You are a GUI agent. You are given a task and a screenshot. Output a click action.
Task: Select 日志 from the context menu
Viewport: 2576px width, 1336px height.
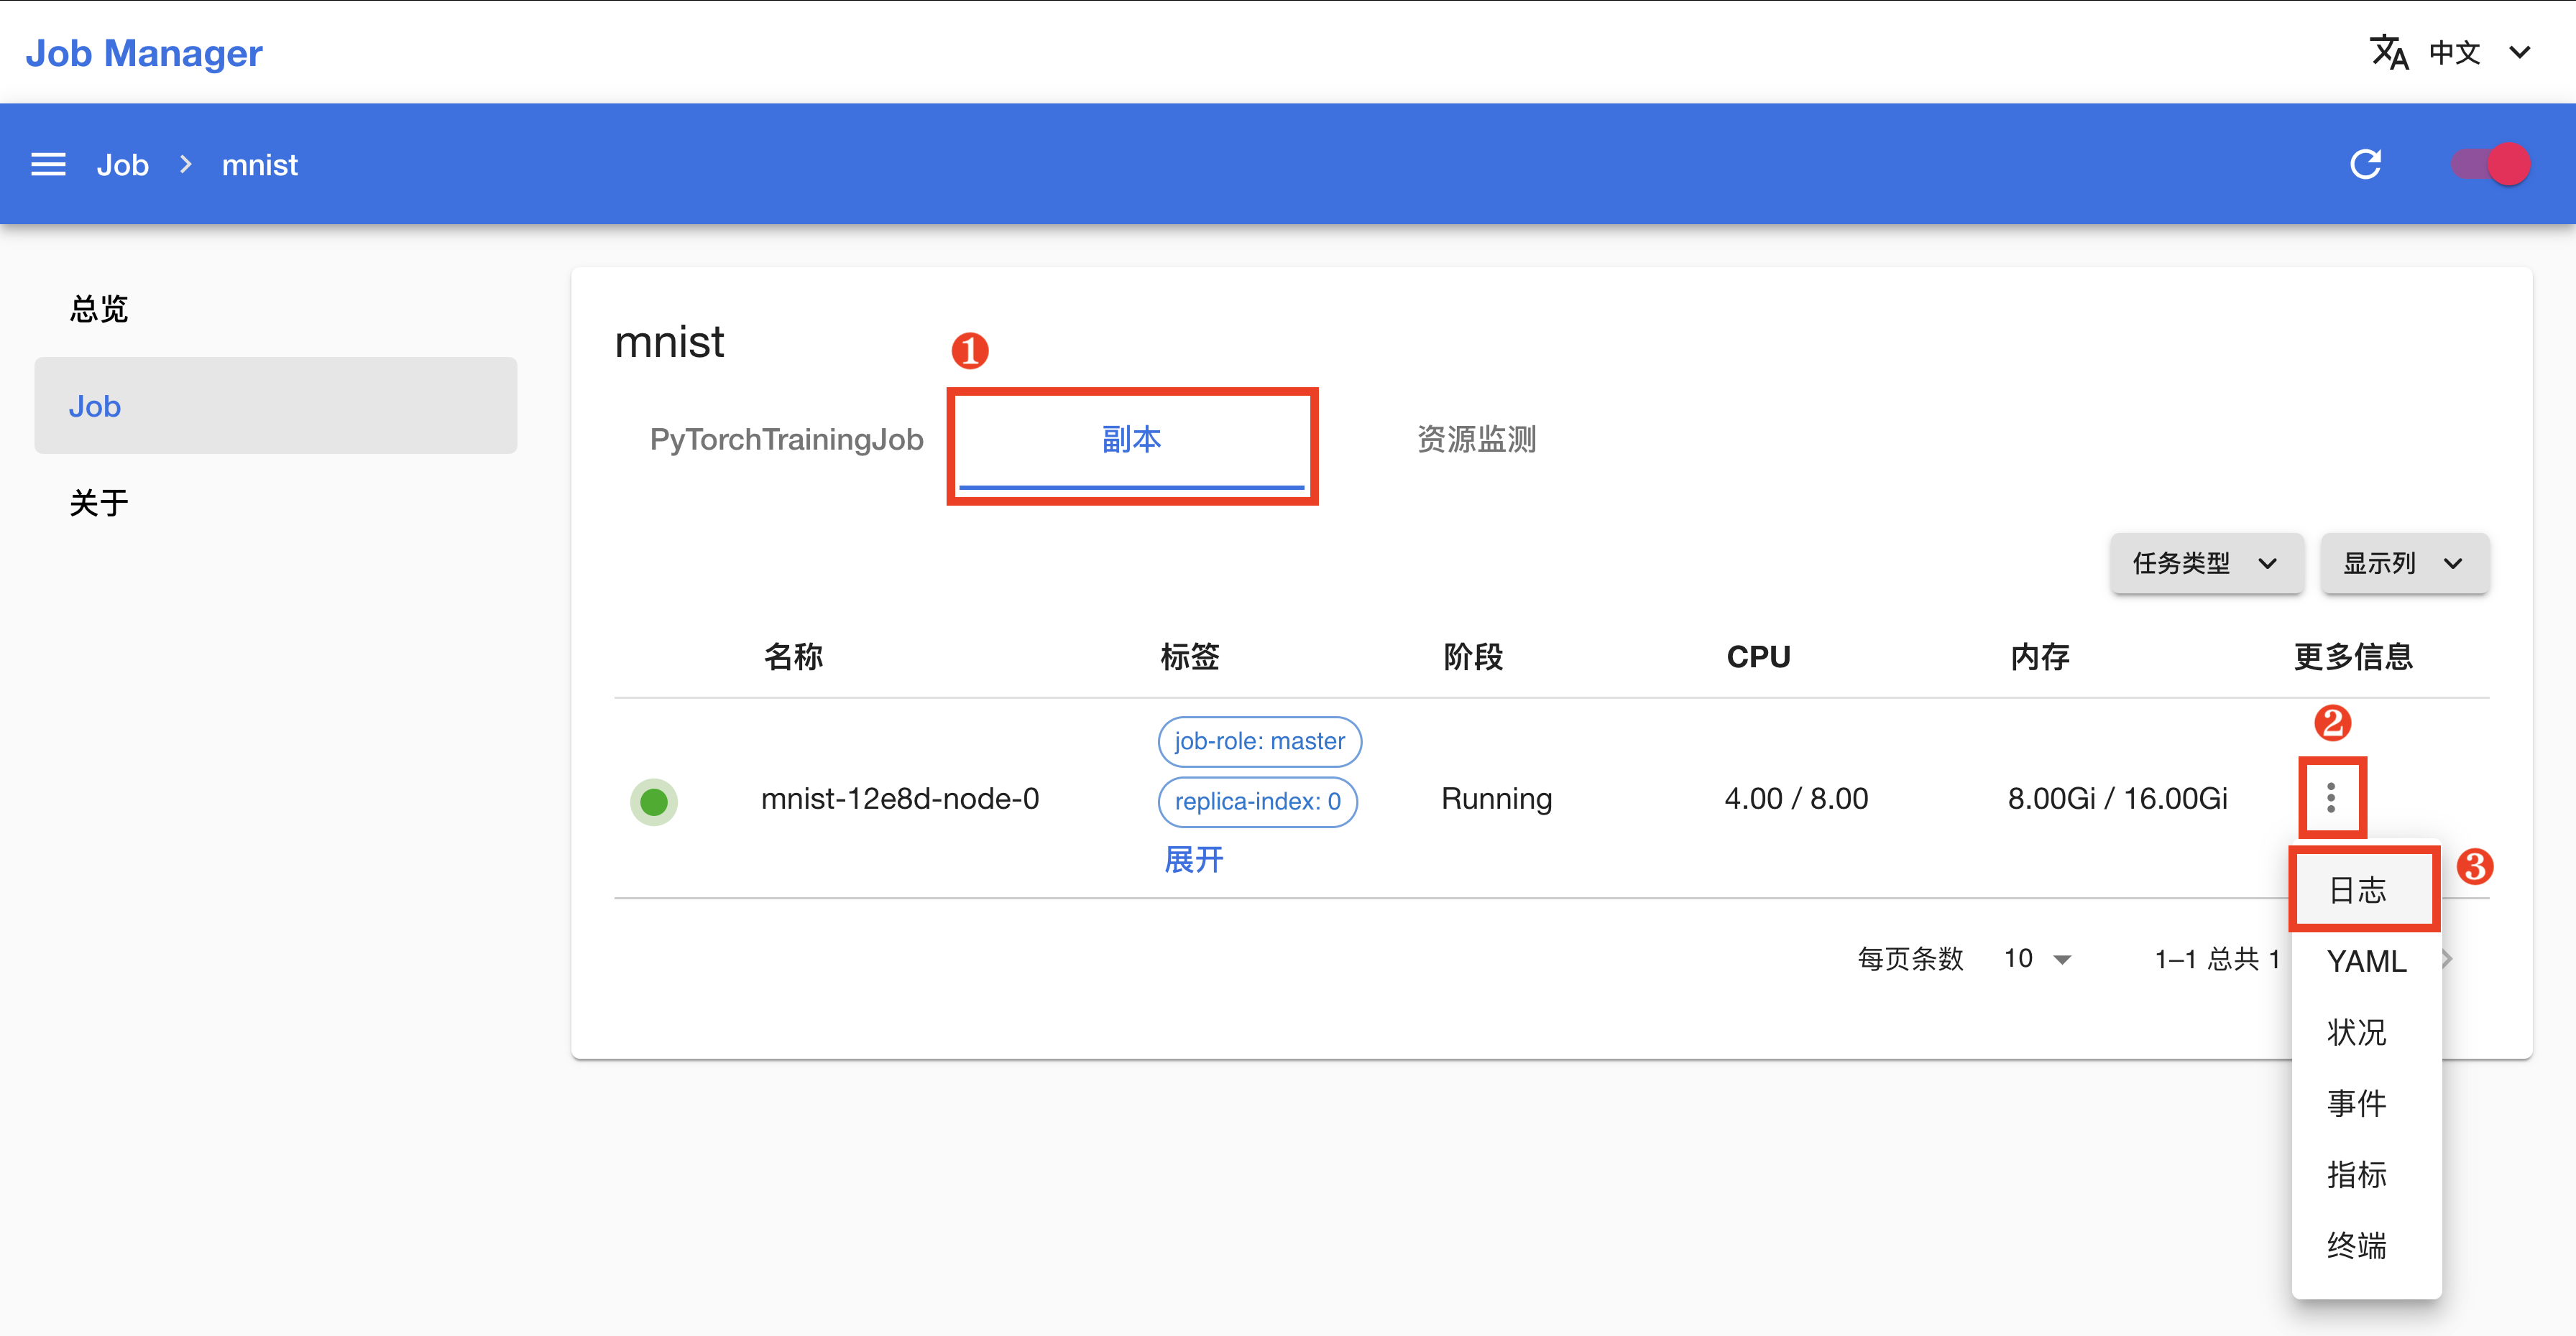(2365, 889)
